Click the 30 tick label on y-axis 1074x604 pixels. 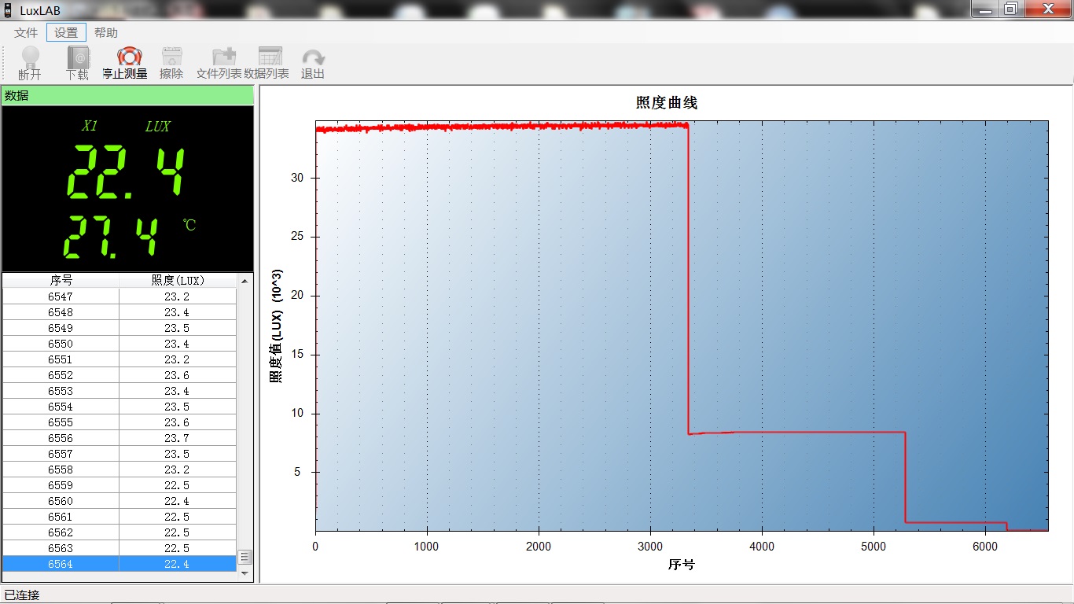[x=296, y=178]
